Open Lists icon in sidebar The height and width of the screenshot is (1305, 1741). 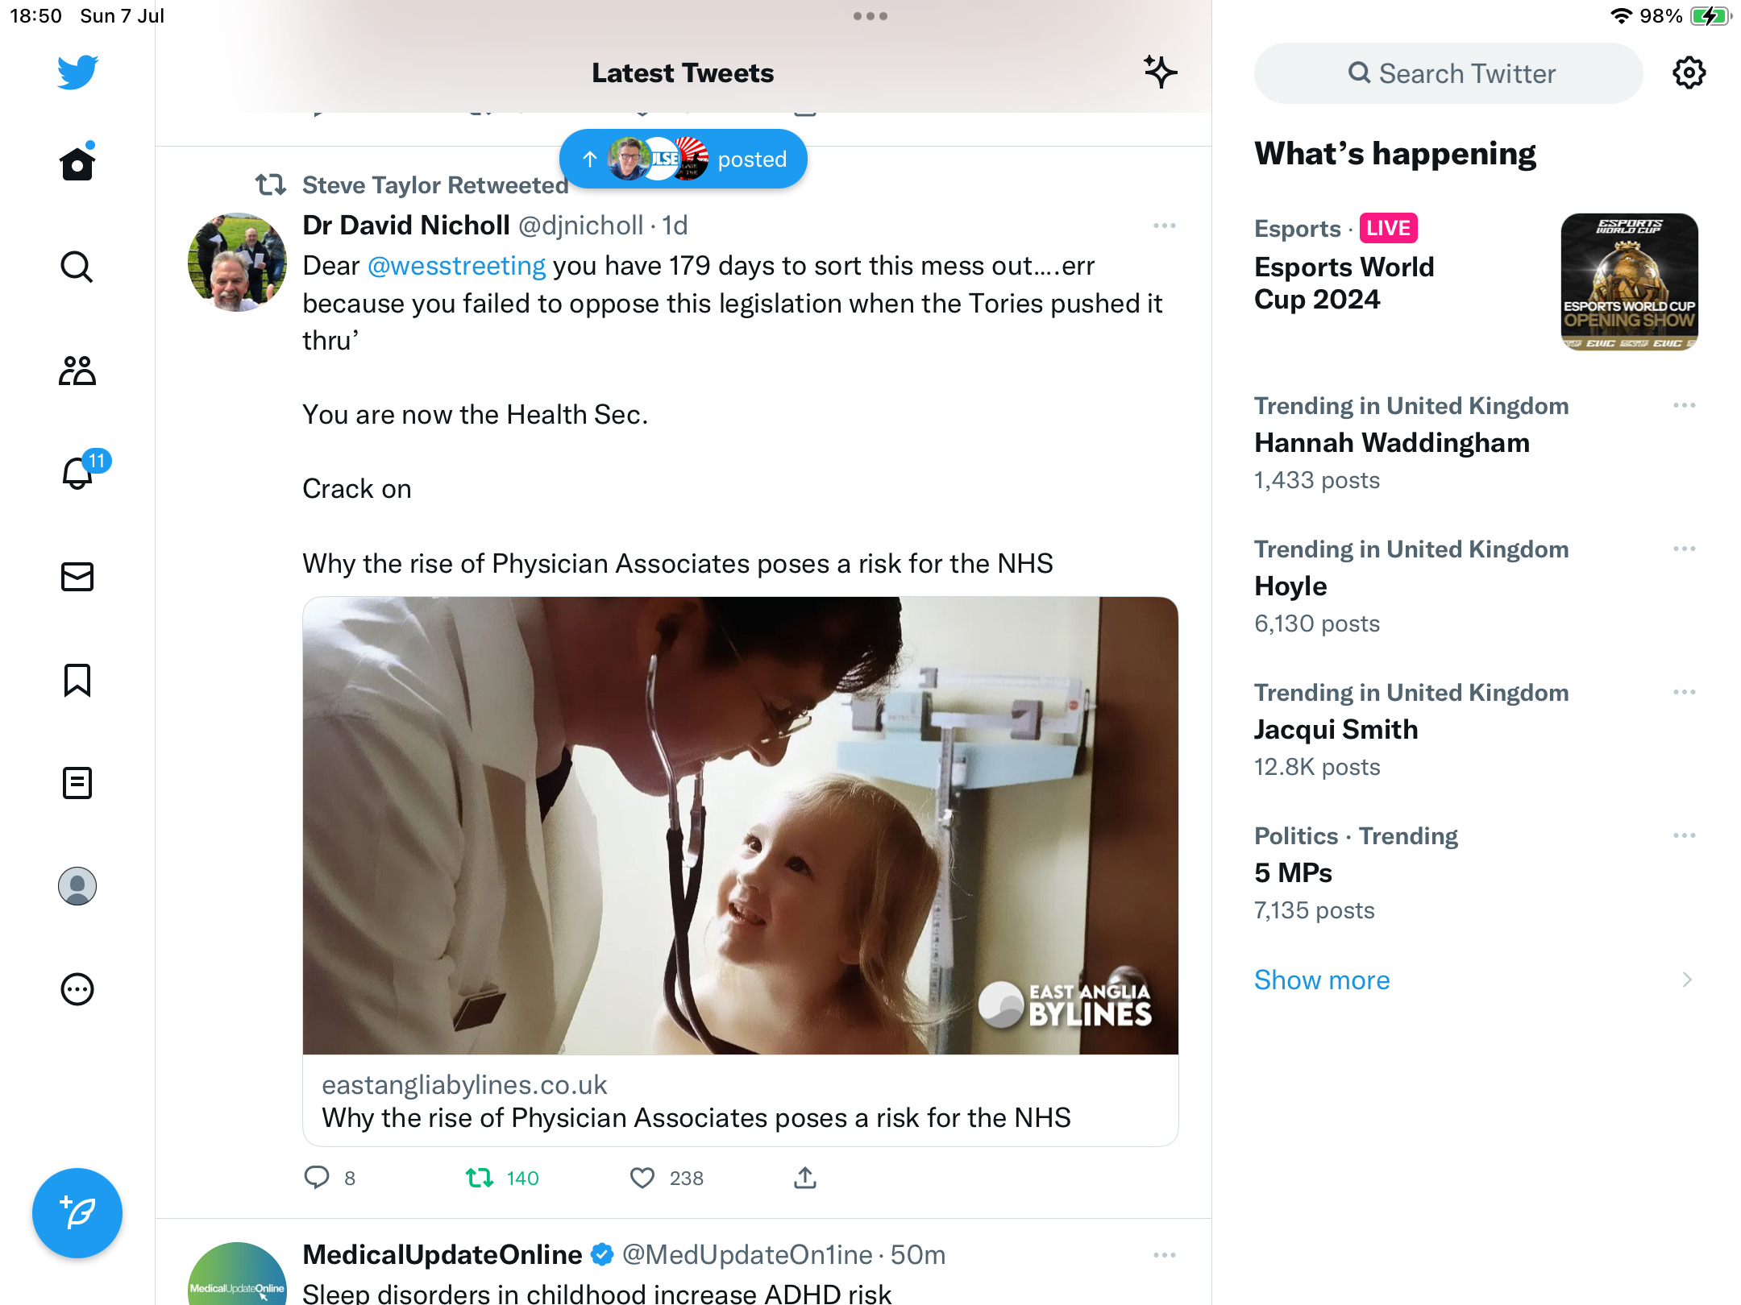[x=77, y=783]
